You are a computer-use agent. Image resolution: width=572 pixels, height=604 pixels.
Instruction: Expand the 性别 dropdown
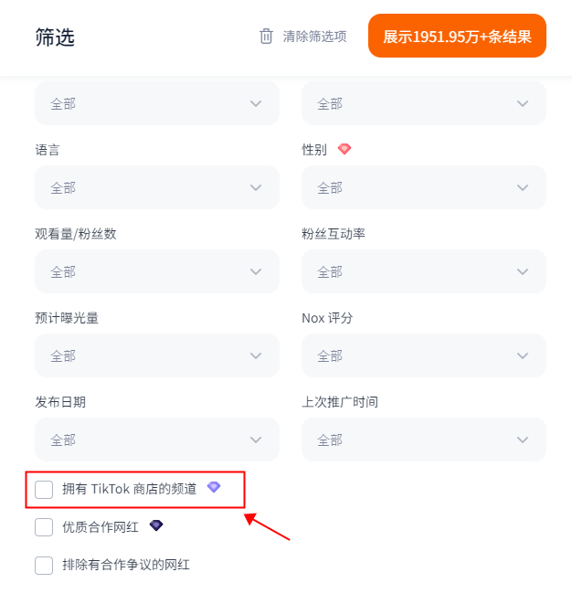pyautogui.click(x=423, y=187)
